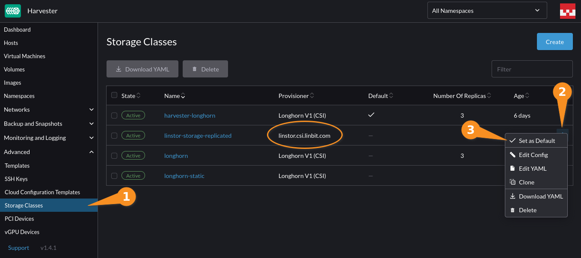Collapse the Advanced sidebar section
Screen dimensions: 581x258
click(49, 152)
